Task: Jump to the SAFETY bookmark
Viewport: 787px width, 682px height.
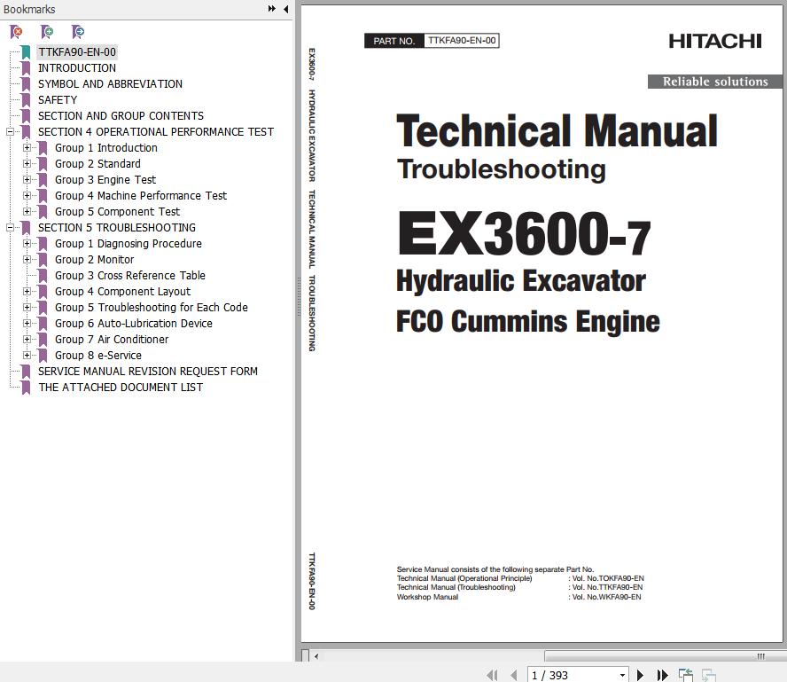Action: pyautogui.click(x=58, y=100)
